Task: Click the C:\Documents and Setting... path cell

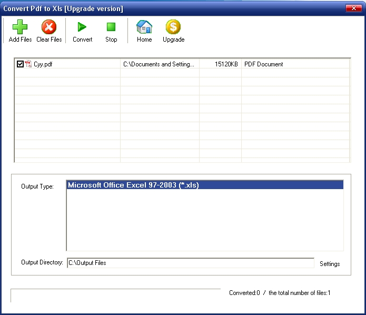Action: (x=160, y=64)
